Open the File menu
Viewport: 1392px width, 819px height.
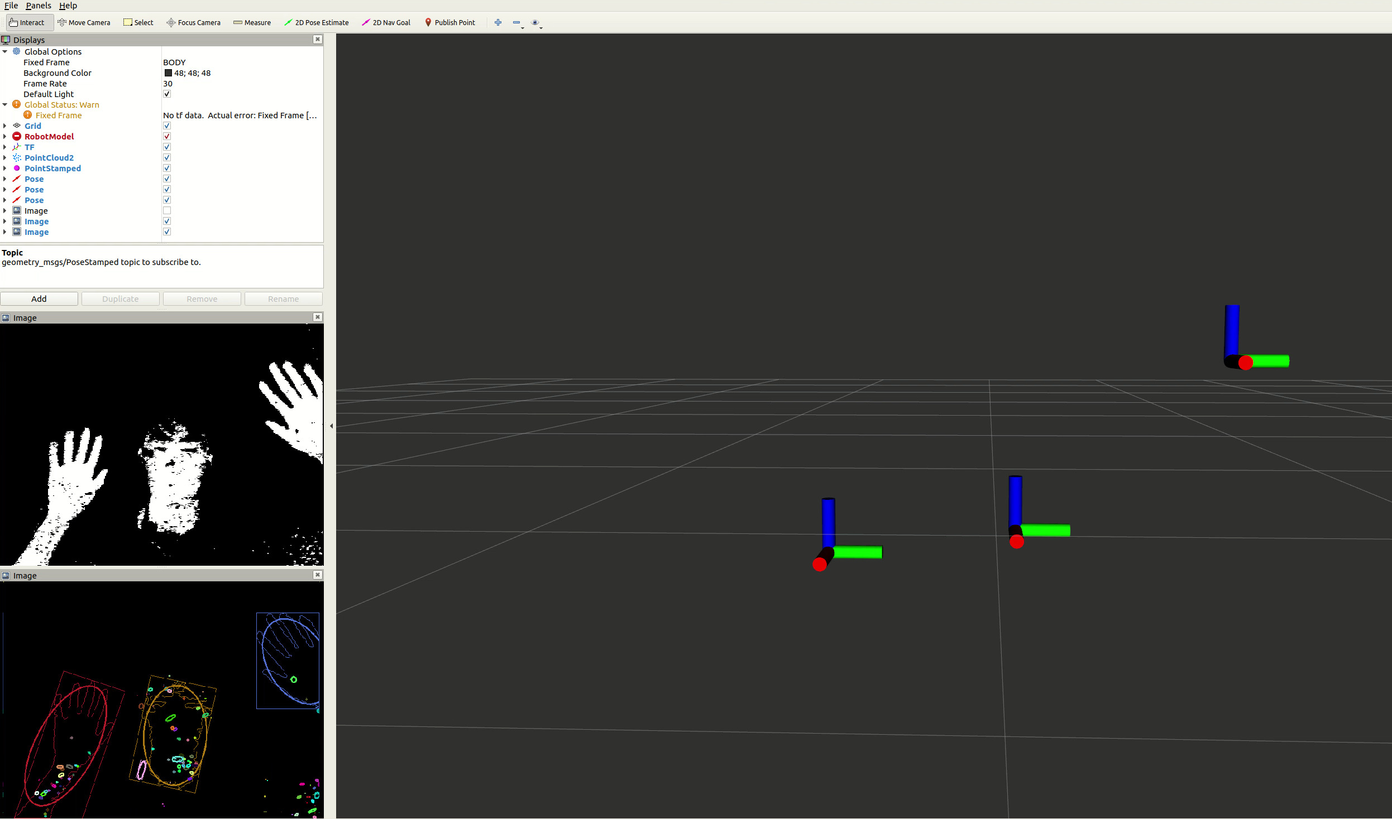(11, 6)
